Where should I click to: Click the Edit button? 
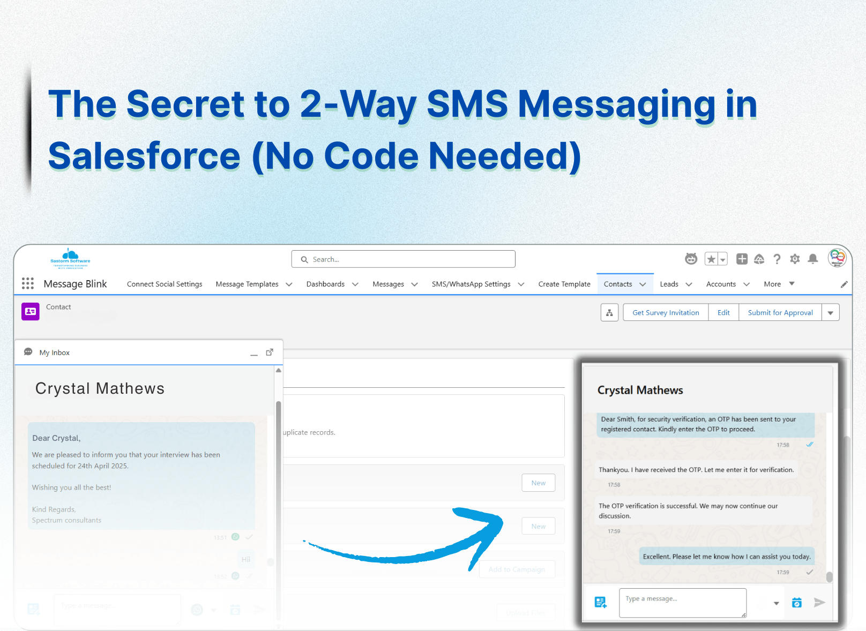click(723, 312)
